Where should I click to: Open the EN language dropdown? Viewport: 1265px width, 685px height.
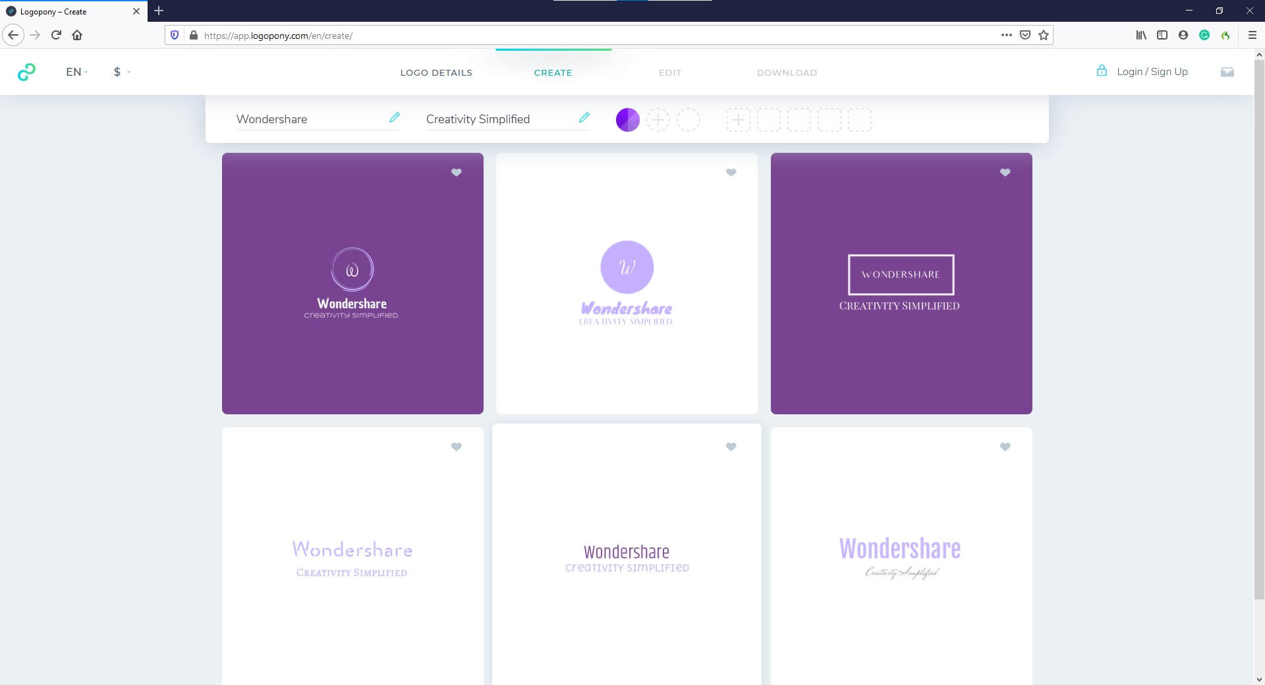click(76, 72)
